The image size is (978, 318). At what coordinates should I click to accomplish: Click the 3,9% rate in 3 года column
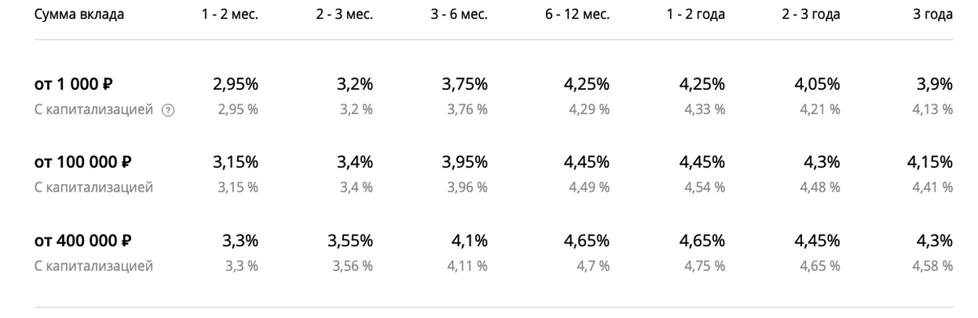coord(936,83)
